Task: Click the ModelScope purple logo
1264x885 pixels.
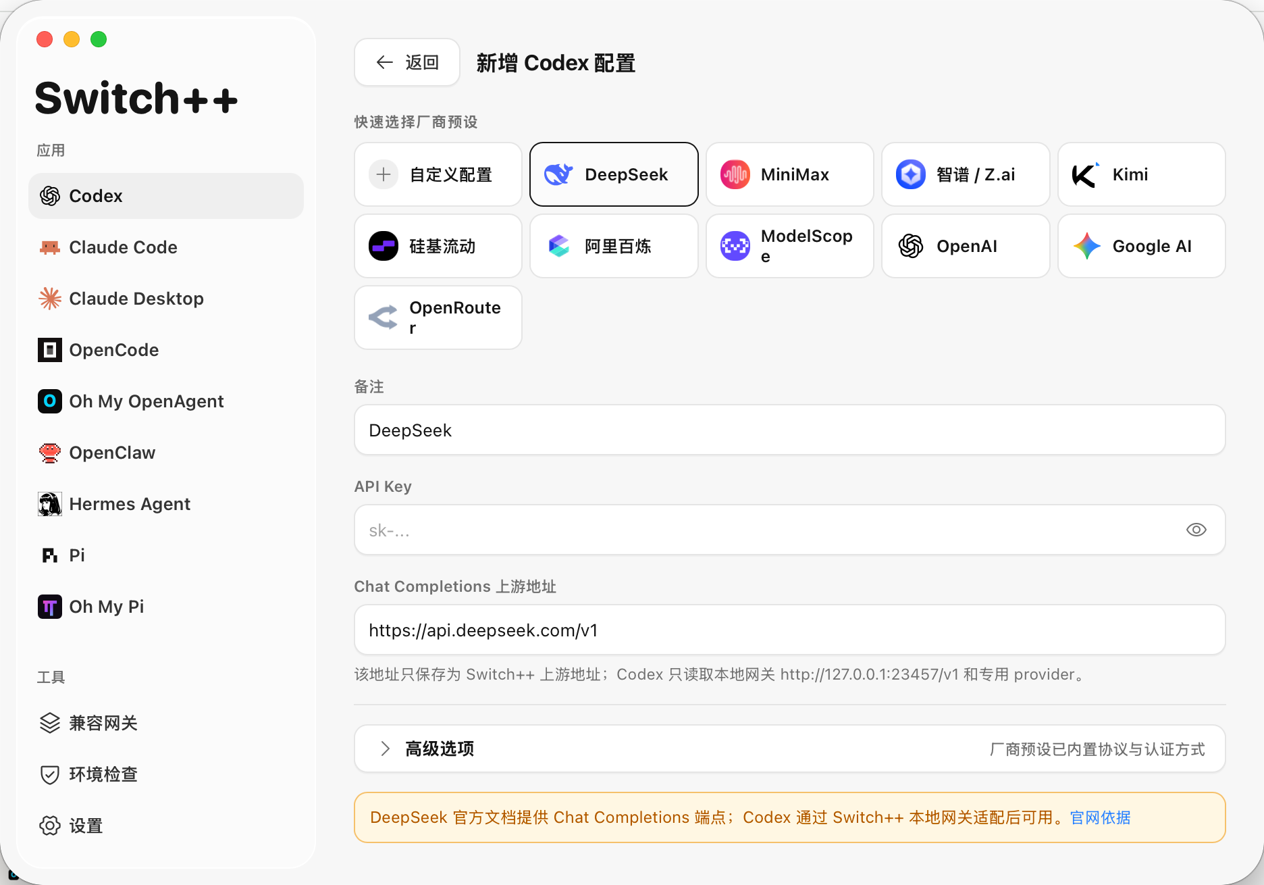Action: coord(735,246)
